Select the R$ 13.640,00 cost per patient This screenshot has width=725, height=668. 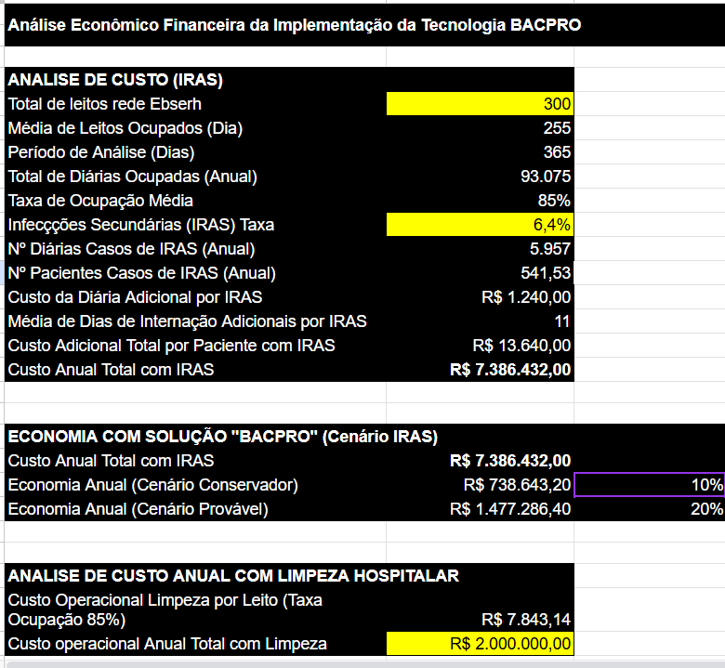[x=480, y=346]
